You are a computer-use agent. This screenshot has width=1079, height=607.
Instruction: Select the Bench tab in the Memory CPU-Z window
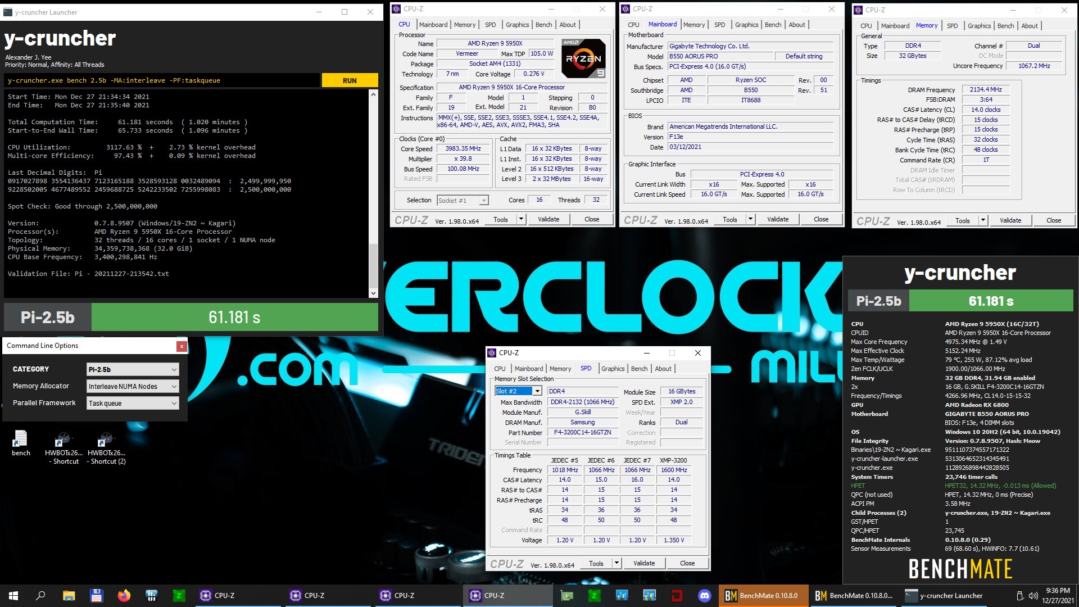pos(1005,25)
